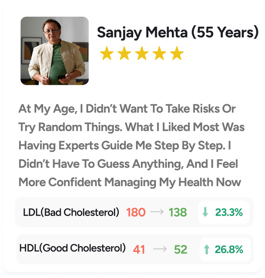The height and width of the screenshot is (278, 265).
Task: Click Sanjay Mehta's profile photo
Action: 55,51
